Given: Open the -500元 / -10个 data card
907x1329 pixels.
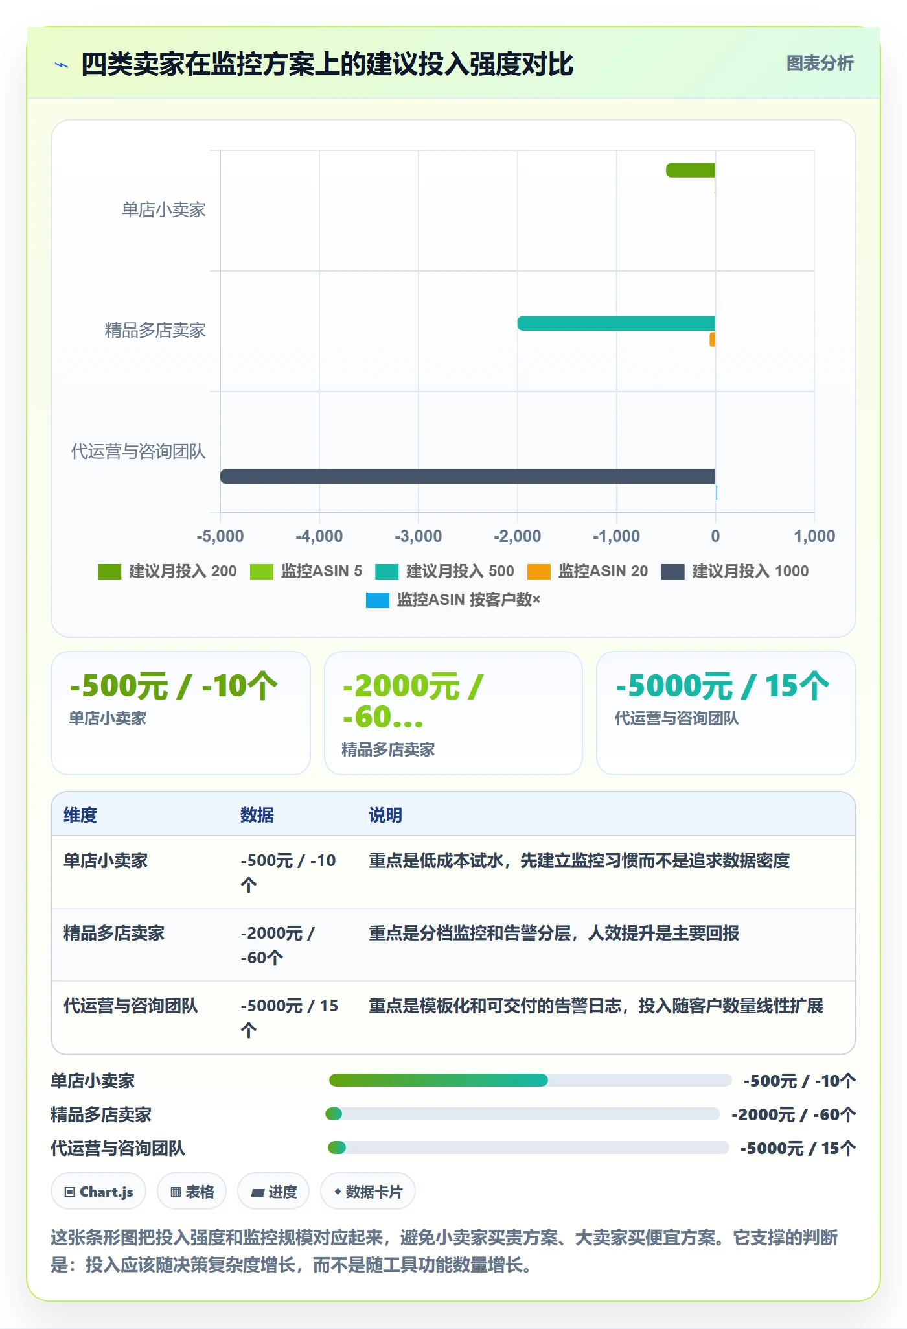Looking at the screenshot, I should pyautogui.click(x=181, y=713).
